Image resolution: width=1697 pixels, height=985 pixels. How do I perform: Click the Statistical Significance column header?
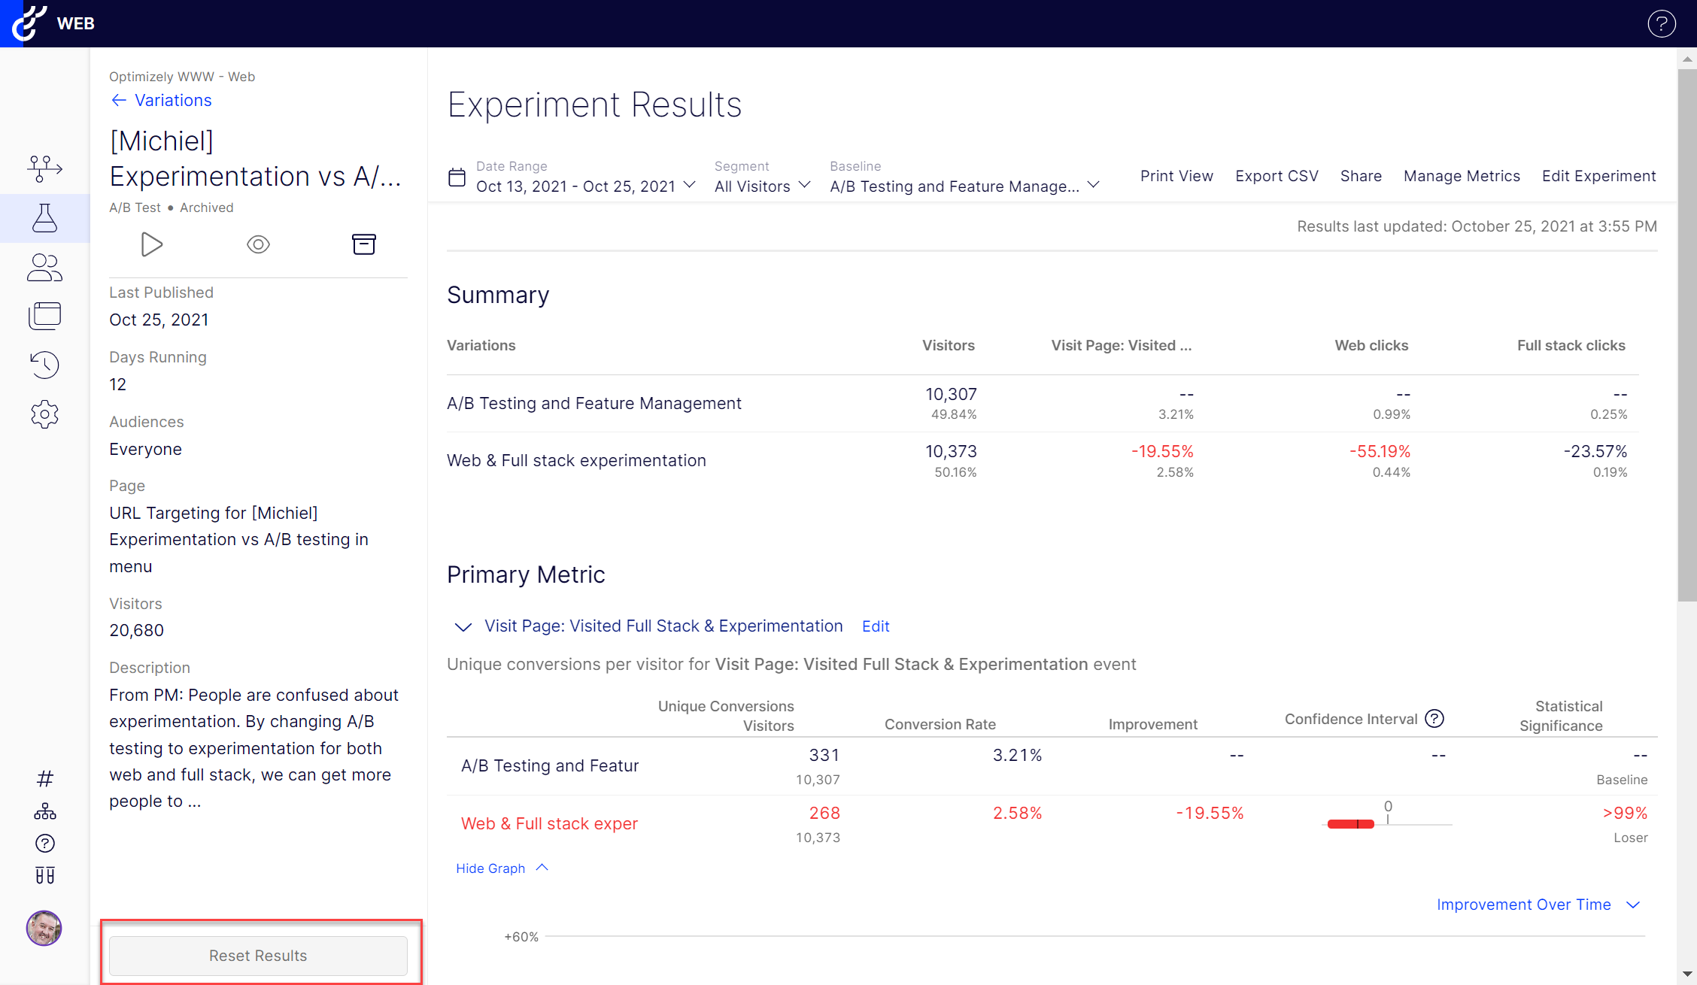click(x=1561, y=716)
